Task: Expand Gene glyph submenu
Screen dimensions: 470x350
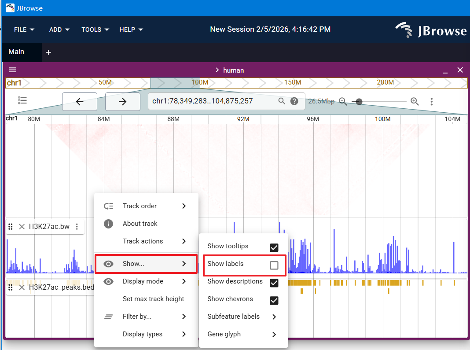Action: [x=243, y=334]
